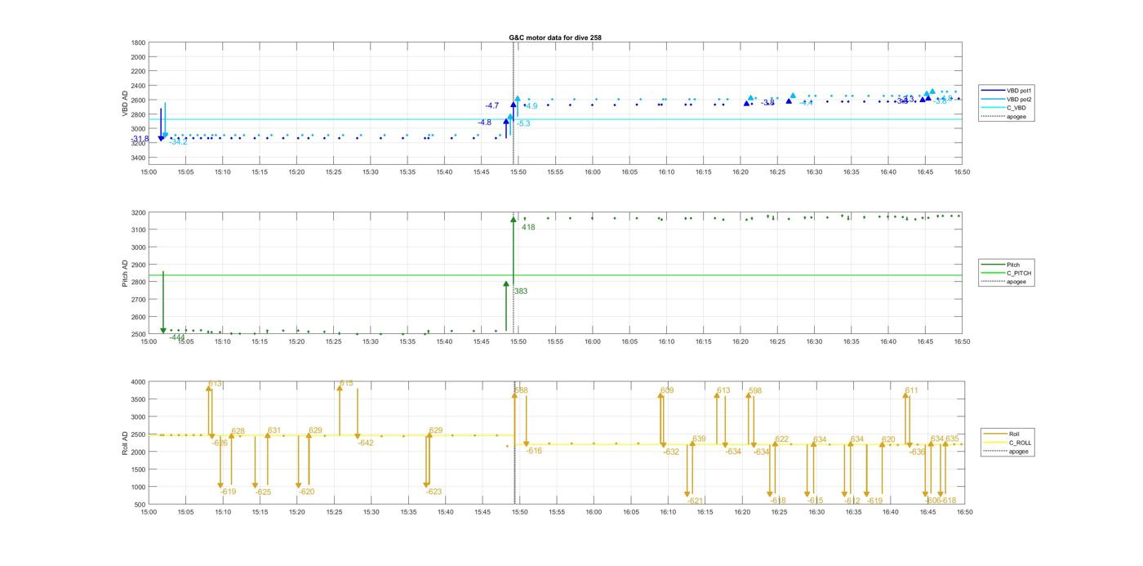Select the 'C_VBD' legend entry

pyautogui.click(x=1006, y=108)
